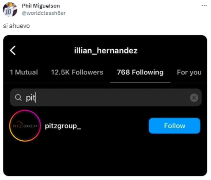This screenshot has height=180, width=211.
Task: Select the 768 Following tab
Action: point(140,72)
